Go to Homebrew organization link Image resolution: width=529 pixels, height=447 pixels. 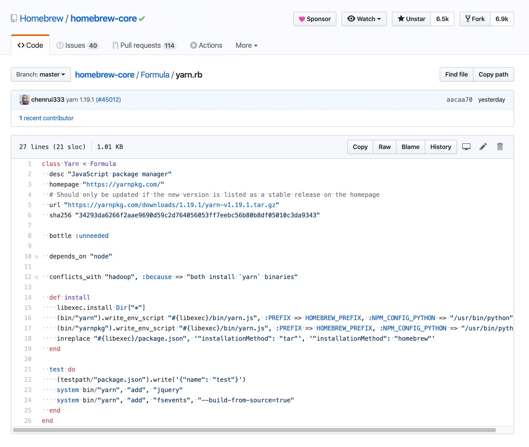point(41,18)
